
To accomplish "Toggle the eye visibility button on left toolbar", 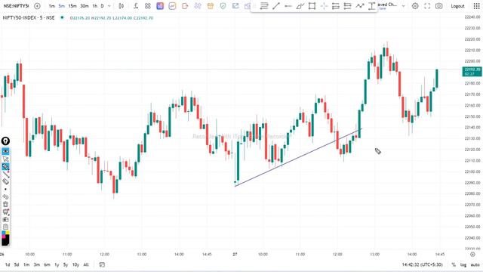I will [x=5, y=151].
